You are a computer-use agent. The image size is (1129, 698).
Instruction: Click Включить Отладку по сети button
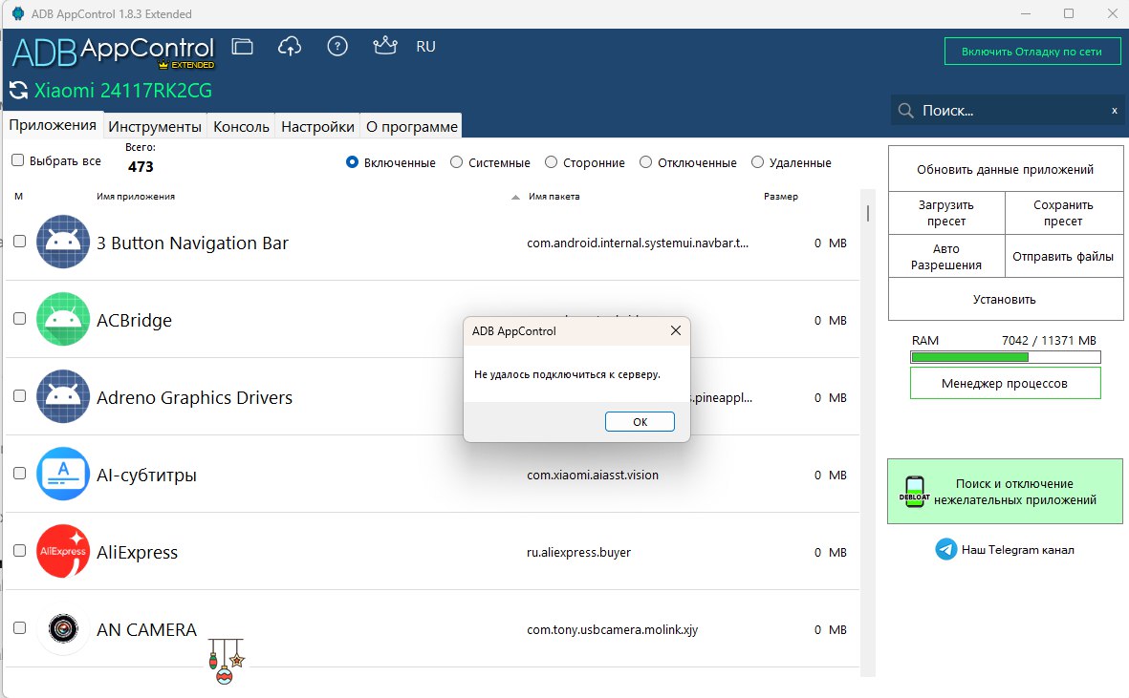pyautogui.click(x=1031, y=52)
